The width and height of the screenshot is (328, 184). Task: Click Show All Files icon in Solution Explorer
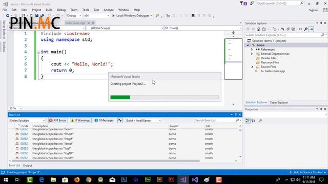[x=293, y=29]
